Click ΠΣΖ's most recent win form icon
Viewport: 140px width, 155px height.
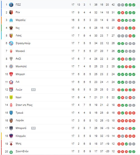point(134,5)
